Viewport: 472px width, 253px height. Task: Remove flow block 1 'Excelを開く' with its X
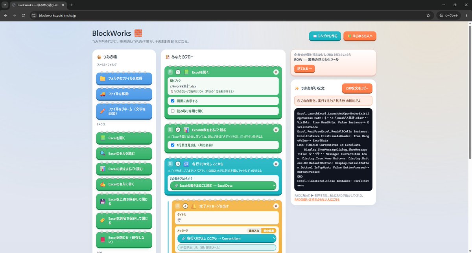pyautogui.click(x=276, y=72)
